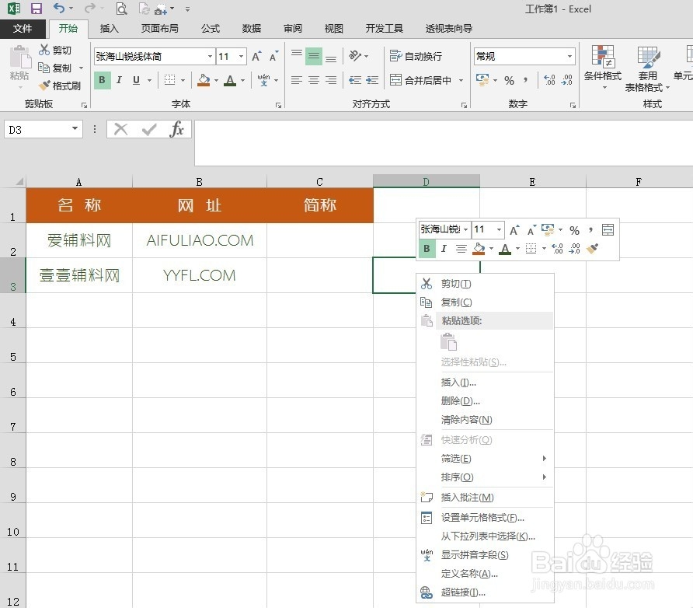The width and height of the screenshot is (693, 608).
Task: Choose 插入(I)... in context menu
Action: [x=486, y=383]
